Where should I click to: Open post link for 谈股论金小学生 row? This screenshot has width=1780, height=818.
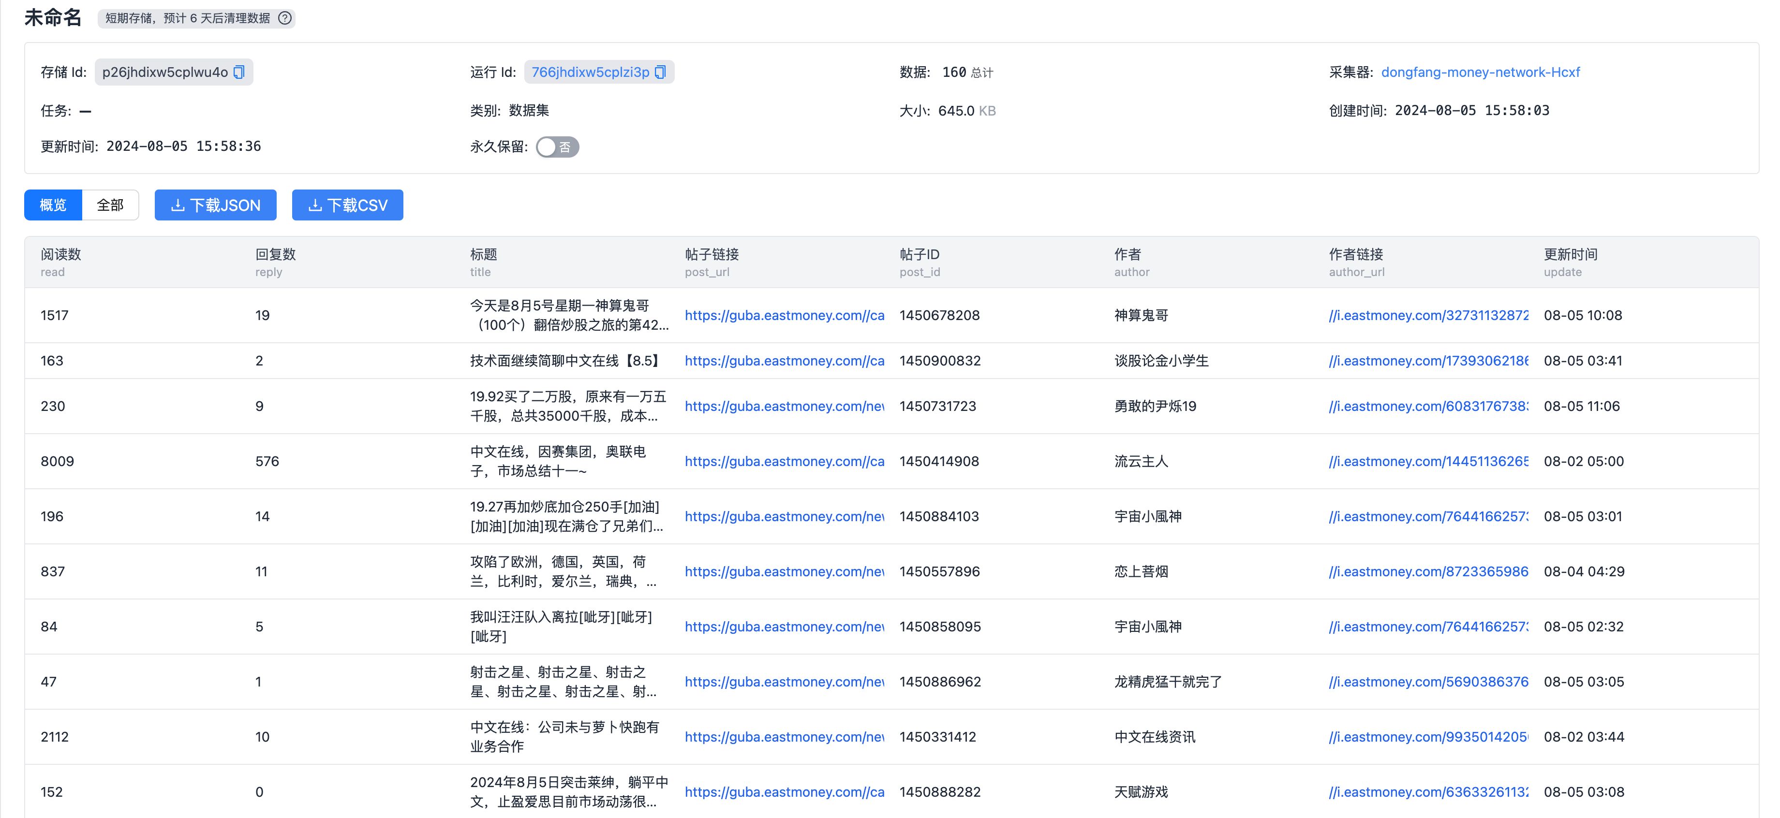coord(784,361)
